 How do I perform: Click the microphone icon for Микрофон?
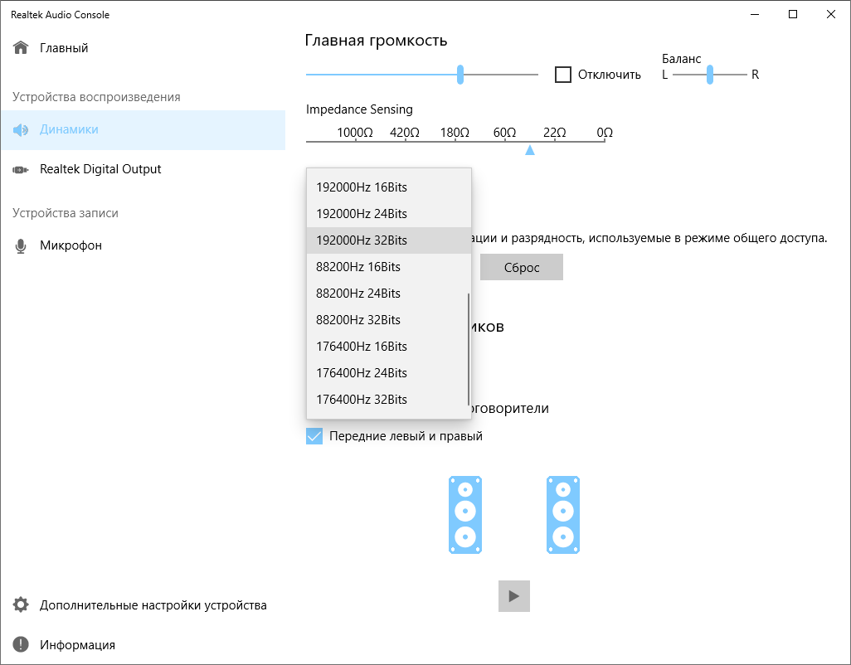point(21,246)
